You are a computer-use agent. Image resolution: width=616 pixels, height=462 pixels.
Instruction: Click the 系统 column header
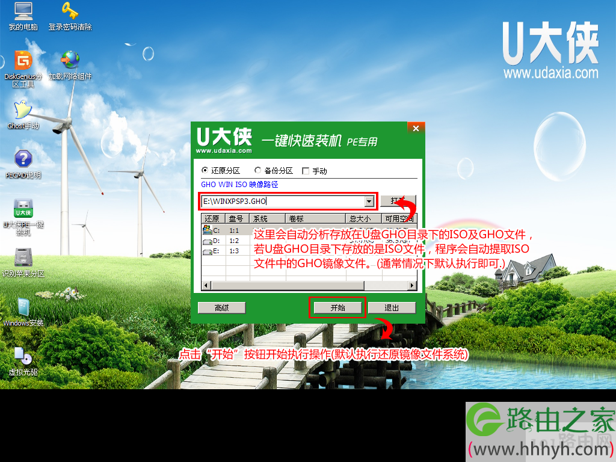[x=267, y=218]
